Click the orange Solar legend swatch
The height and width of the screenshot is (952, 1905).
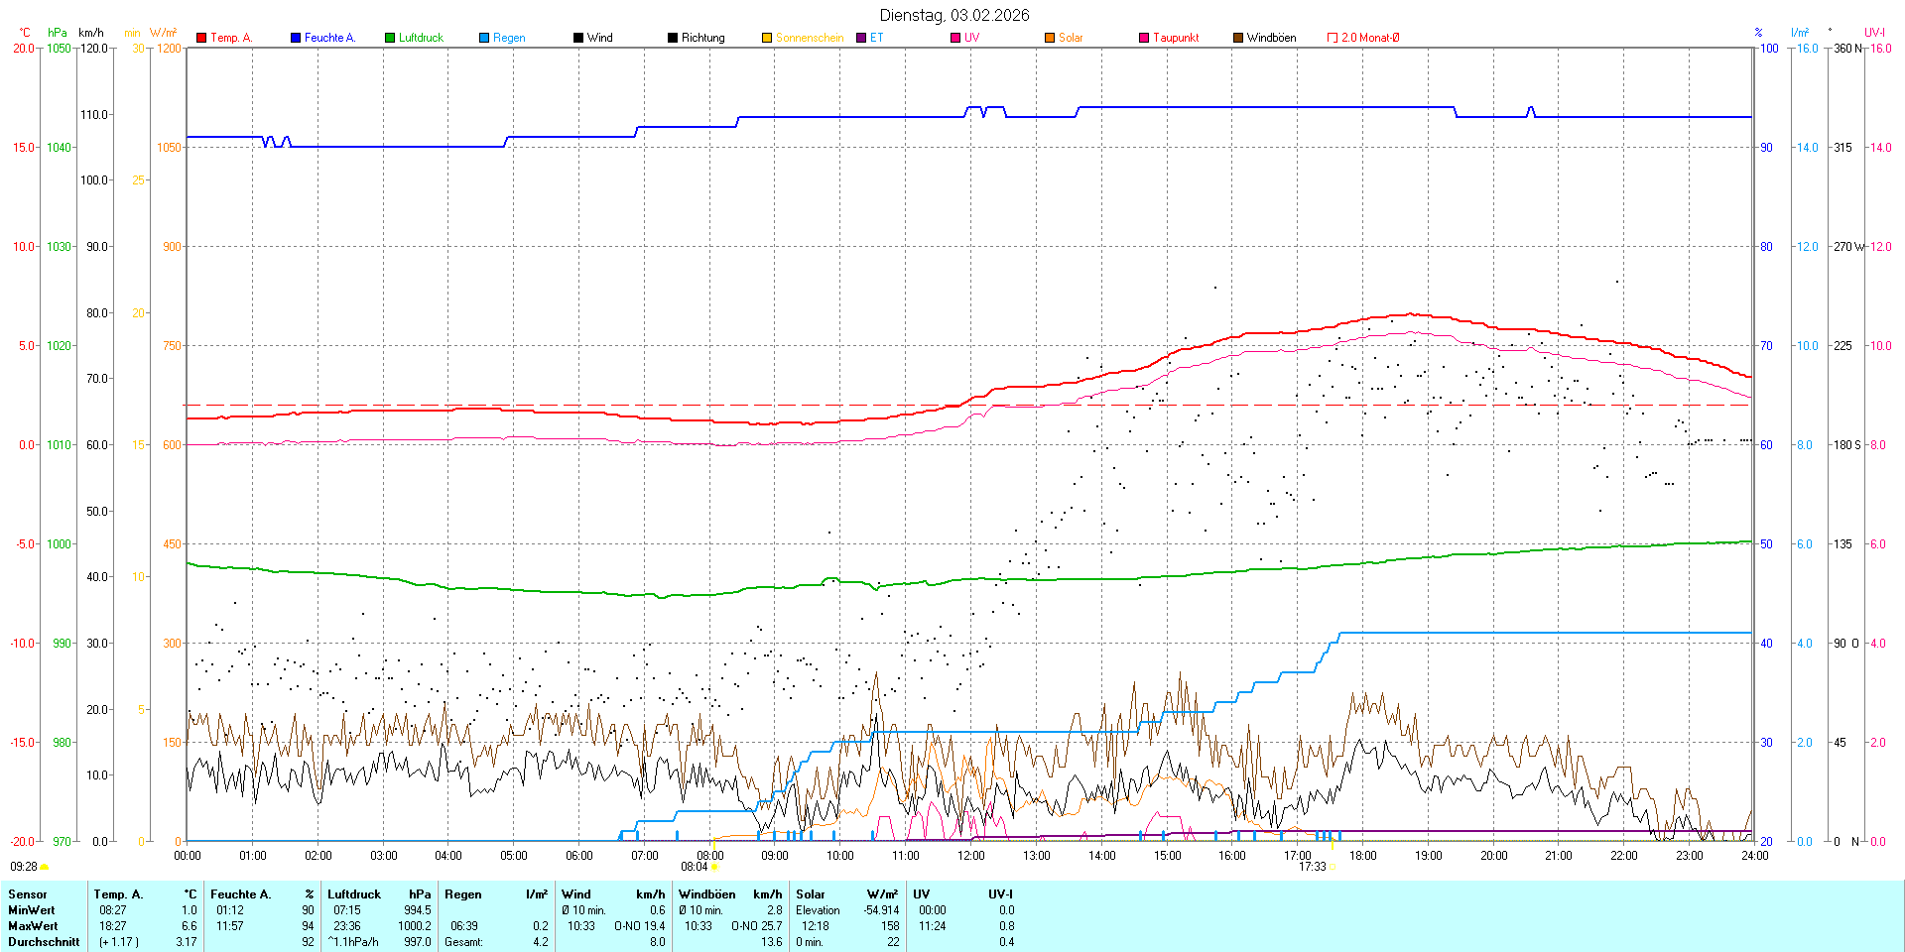[x=1050, y=38]
